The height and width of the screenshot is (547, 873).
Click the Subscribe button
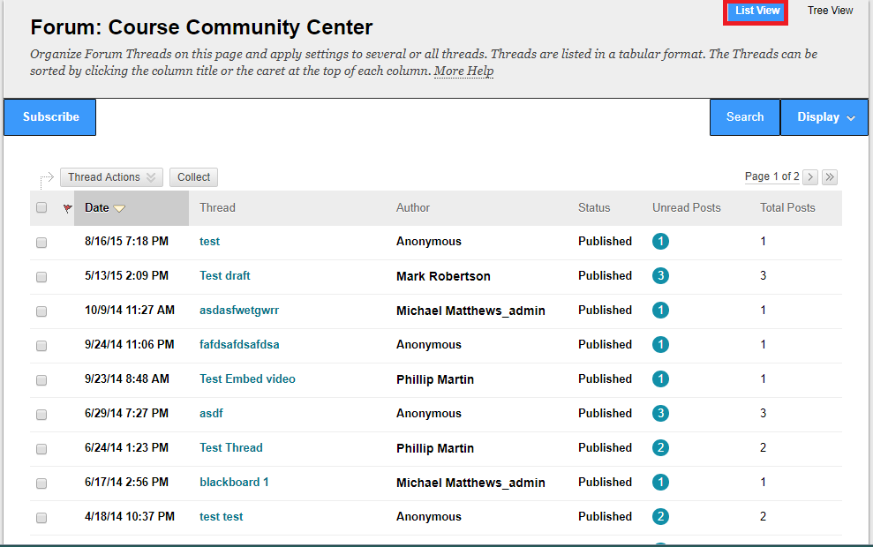[49, 116]
